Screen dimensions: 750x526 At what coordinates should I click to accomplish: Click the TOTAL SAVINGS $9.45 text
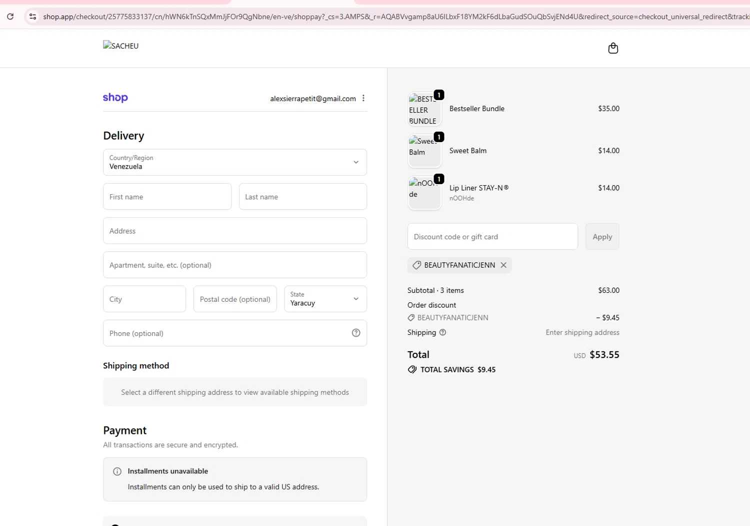point(458,370)
